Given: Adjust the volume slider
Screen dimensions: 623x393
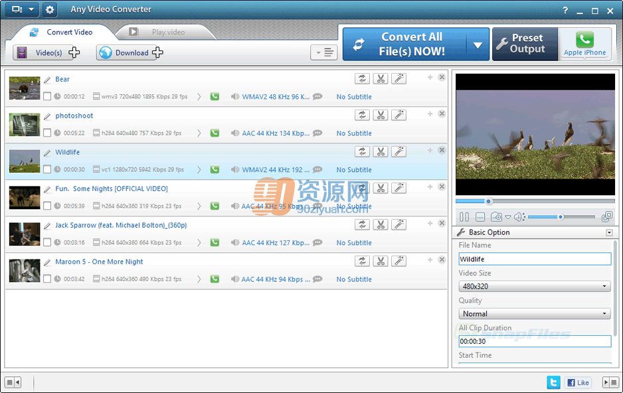Looking at the screenshot, I should 561,216.
